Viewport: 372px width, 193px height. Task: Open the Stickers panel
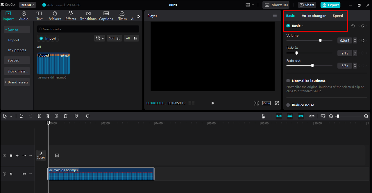click(x=55, y=16)
